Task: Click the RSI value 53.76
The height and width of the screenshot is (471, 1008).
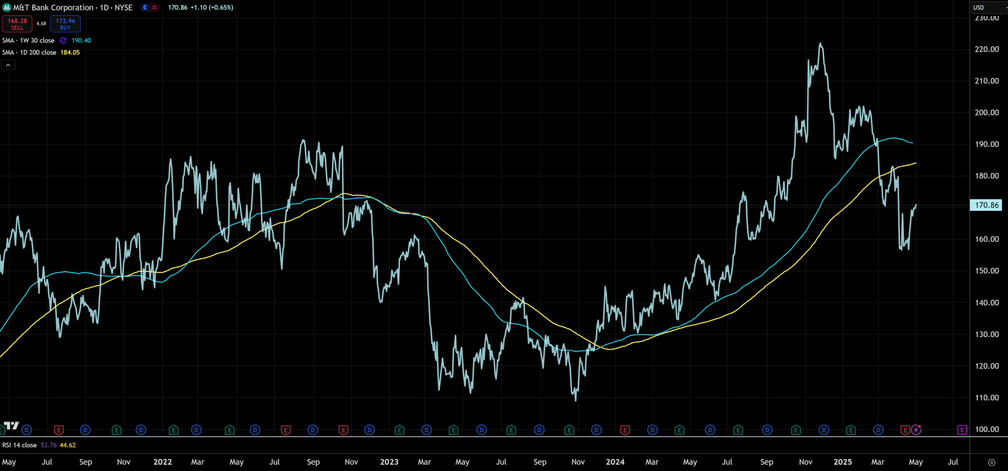Action: coord(48,445)
